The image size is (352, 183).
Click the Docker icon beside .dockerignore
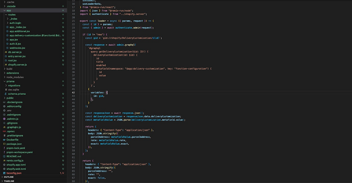4,102
